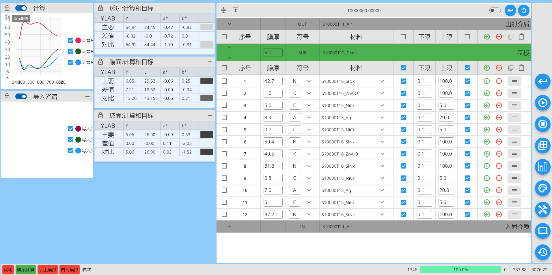The image size is (552, 275).
Task: Click the 手工模拟 button in bottom bar
Action: tap(48, 270)
